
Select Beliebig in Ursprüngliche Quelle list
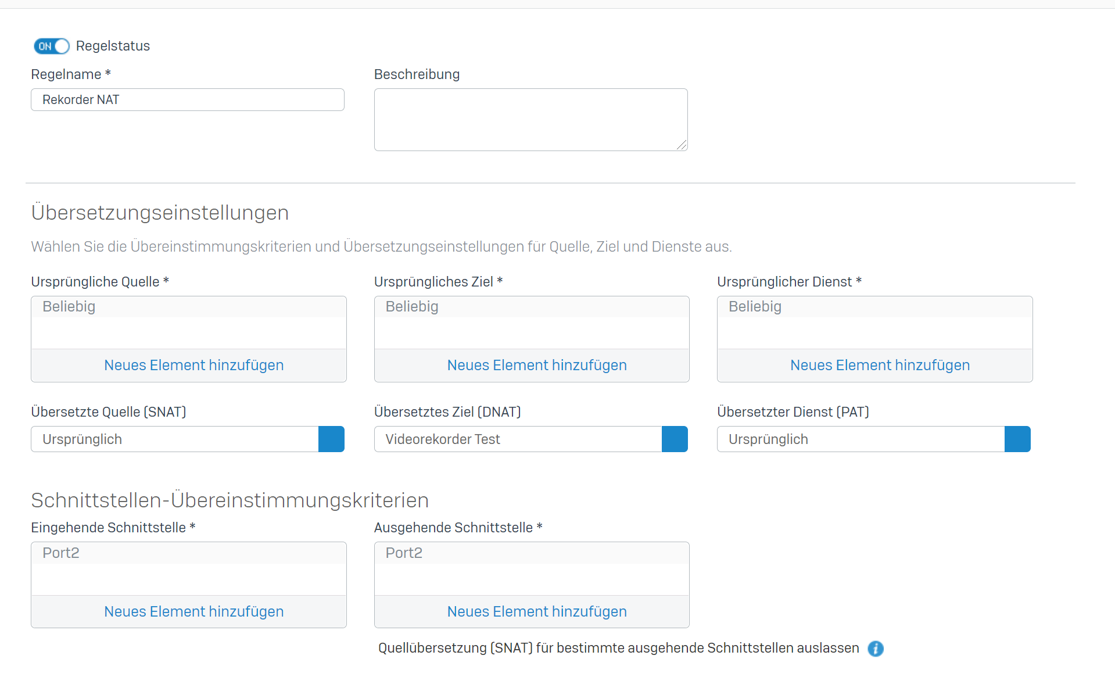pos(188,307)
